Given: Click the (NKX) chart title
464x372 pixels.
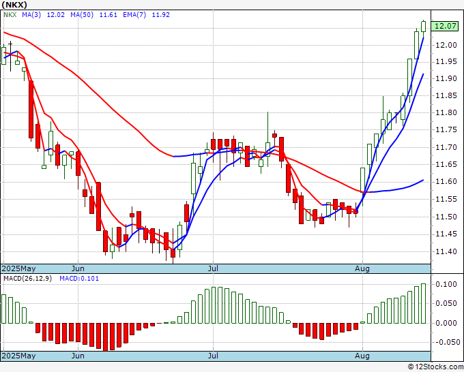Looking at the screenshot, I should tap(14, 5).
